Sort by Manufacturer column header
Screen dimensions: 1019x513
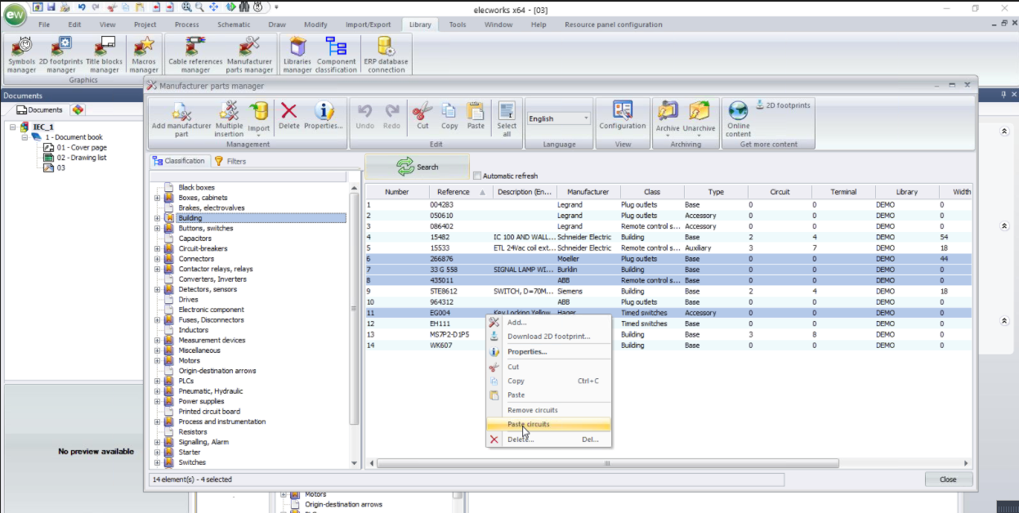pos(588,192)
